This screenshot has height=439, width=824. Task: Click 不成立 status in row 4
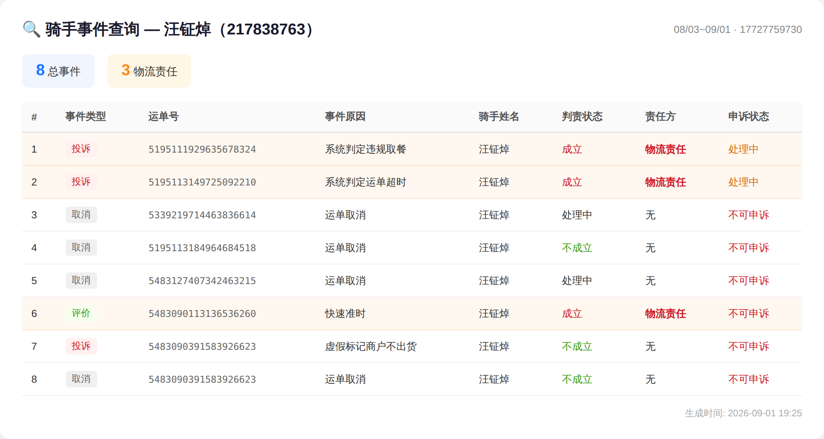click(x=577, y=248)
